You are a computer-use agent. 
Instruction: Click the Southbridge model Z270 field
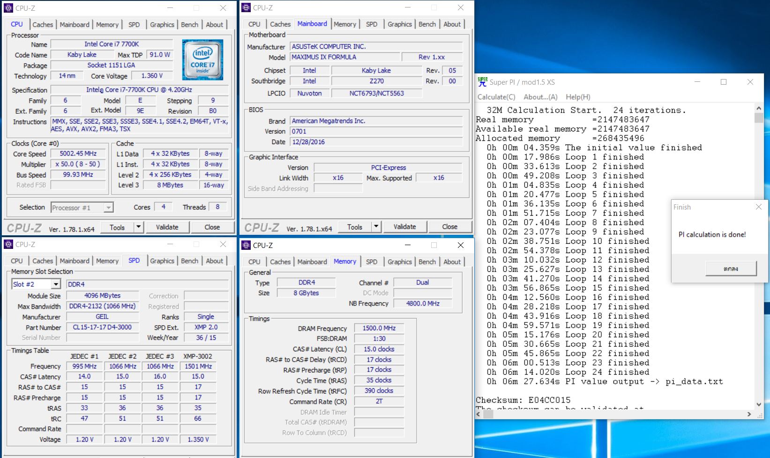[377, 81]
